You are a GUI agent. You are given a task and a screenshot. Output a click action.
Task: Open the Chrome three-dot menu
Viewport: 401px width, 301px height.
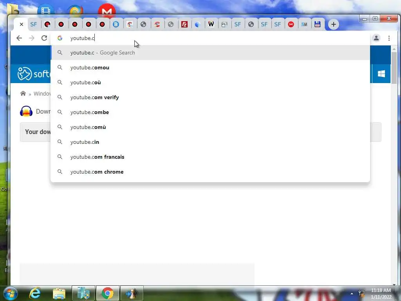(x=389, y=38)
